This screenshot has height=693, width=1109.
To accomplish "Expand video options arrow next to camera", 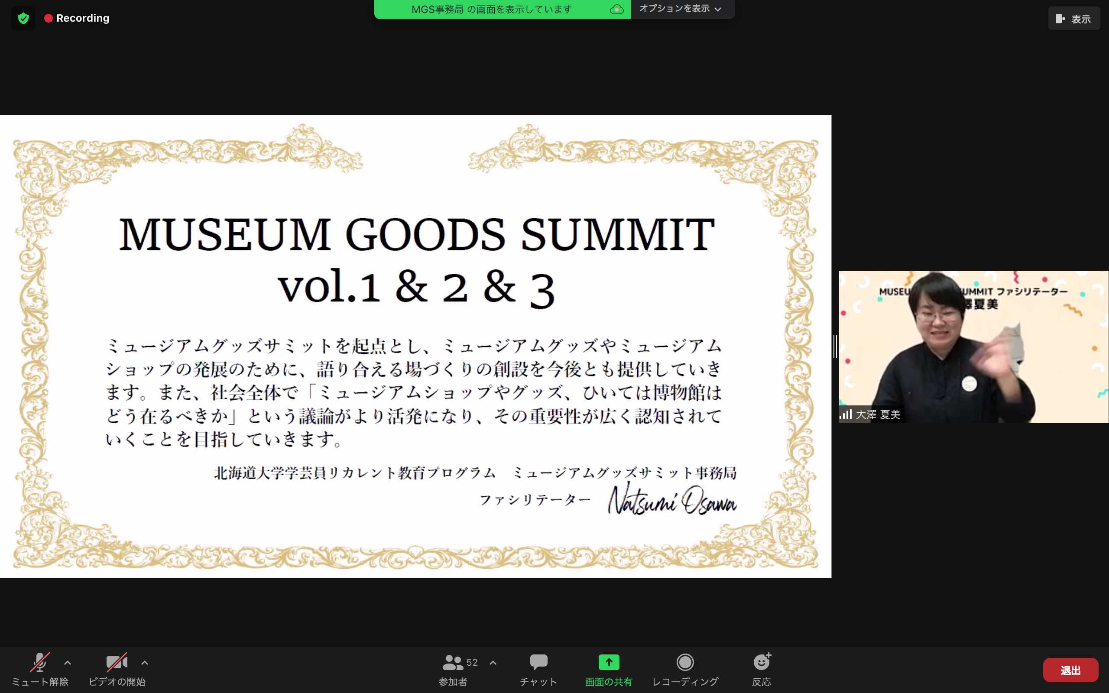I will pos(144,662).
